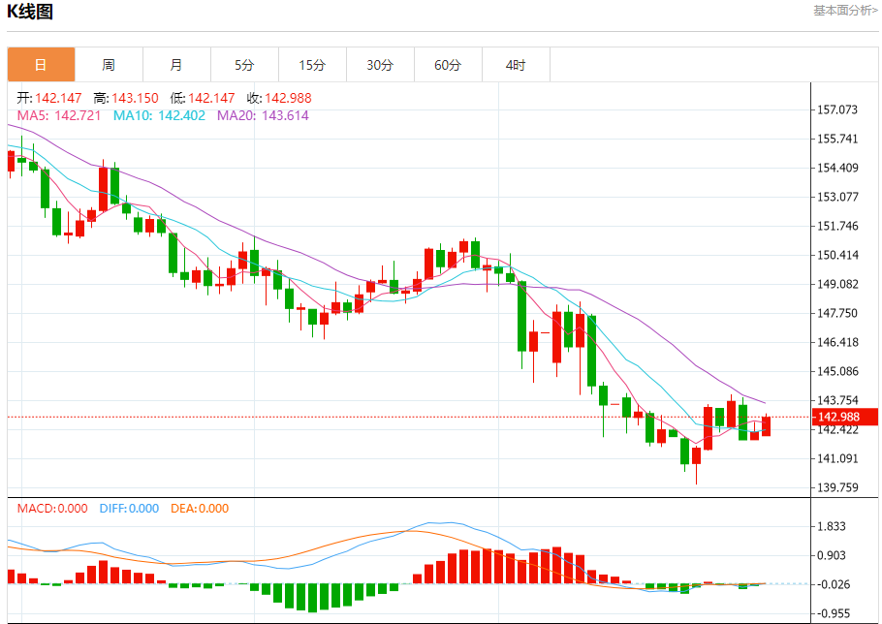Open the 4时 interval tab
Image resolution: width=882 pixels, height=624 pixels.
click(x=516, y=65)
